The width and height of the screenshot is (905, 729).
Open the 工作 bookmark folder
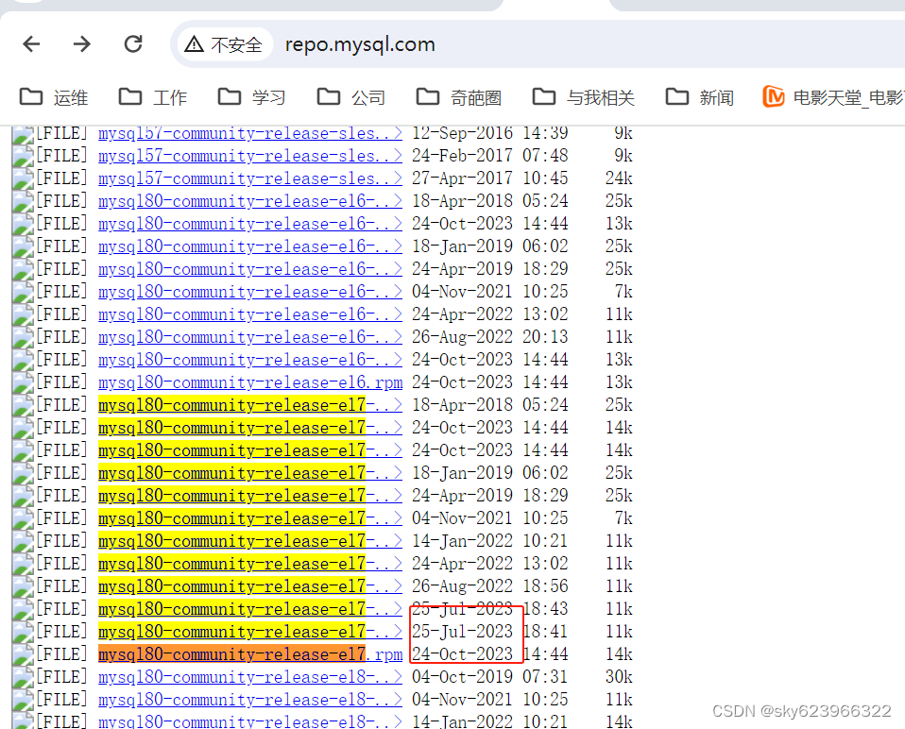(x=153, y=97)
